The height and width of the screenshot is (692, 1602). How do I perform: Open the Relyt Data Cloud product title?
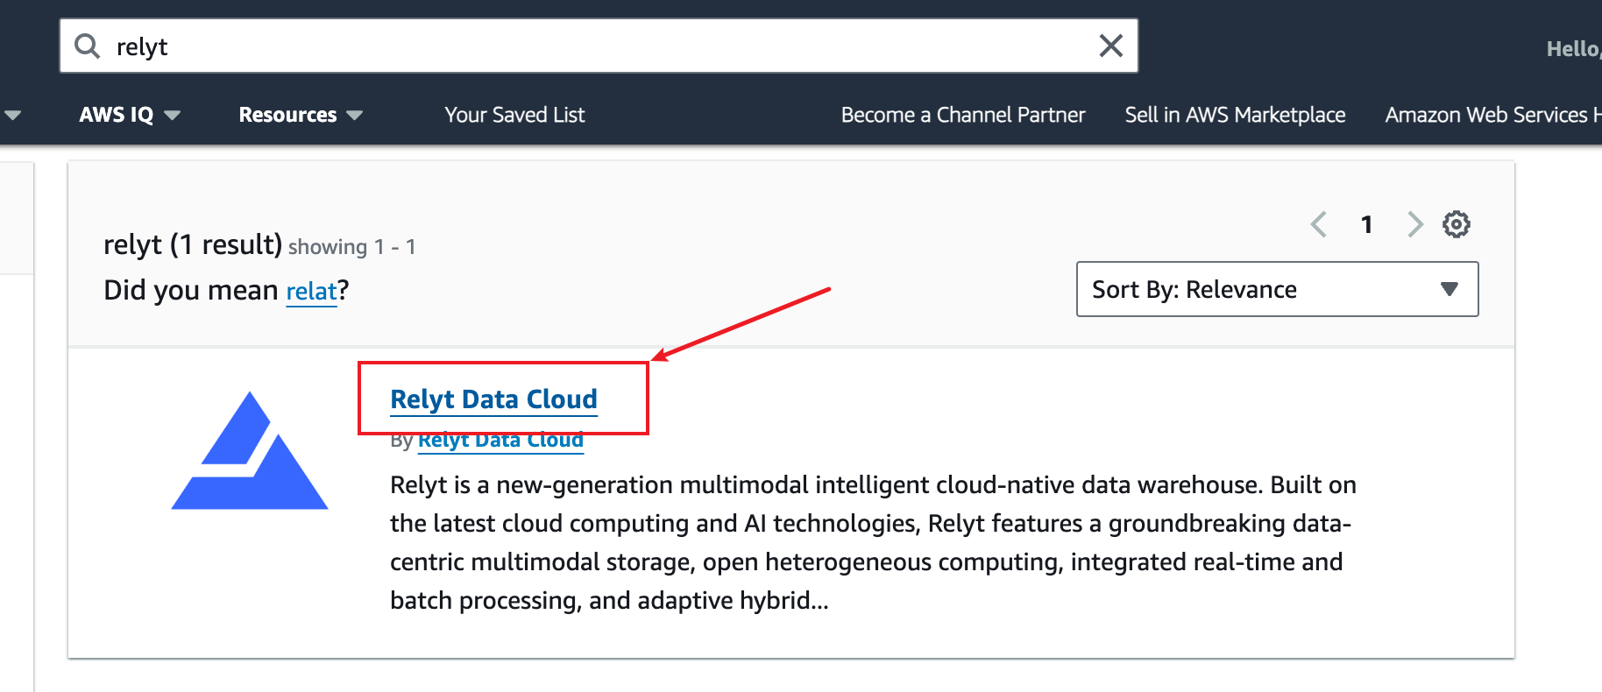click(x=493, y=399)
